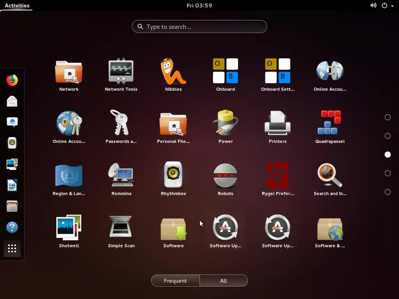Switch to the Frequent tab
This screenshot has width=399, height=299.
tap(175, 281)
